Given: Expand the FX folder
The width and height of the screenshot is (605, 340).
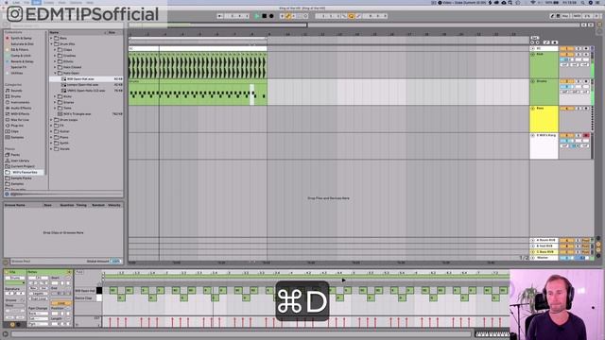Looking at the screenshot, I should click(x=51, y=126).
